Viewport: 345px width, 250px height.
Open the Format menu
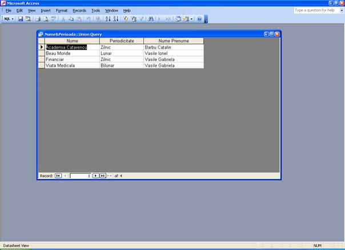[x=62, y=10]
